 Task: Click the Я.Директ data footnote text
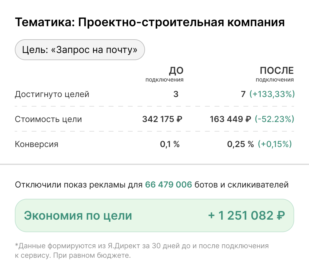point(141,251)
